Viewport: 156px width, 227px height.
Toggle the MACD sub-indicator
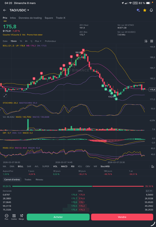point(64,167)
